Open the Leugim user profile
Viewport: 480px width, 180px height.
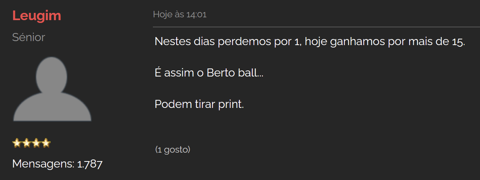point(37,16)
